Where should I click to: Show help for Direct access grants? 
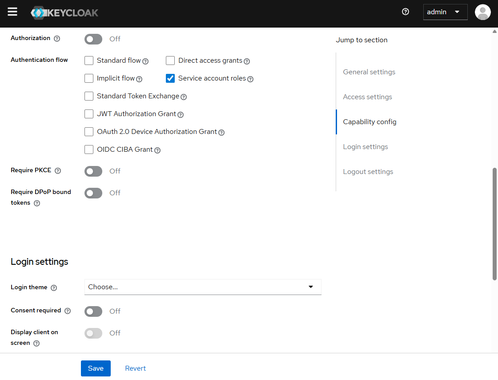tap(247, 61)
